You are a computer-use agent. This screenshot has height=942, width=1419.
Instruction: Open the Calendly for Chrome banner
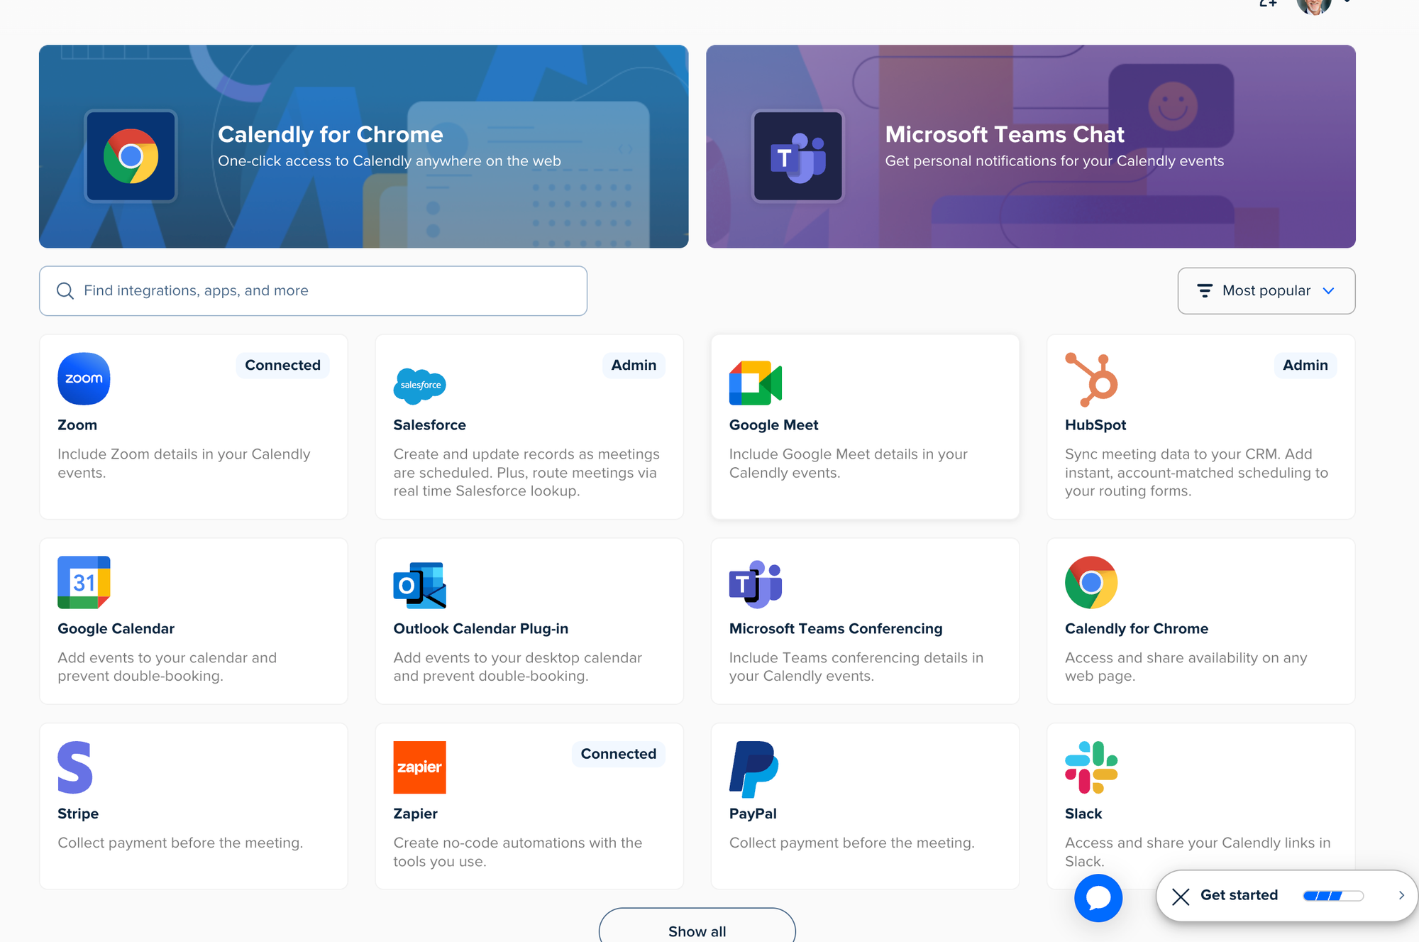click(363, 147)
